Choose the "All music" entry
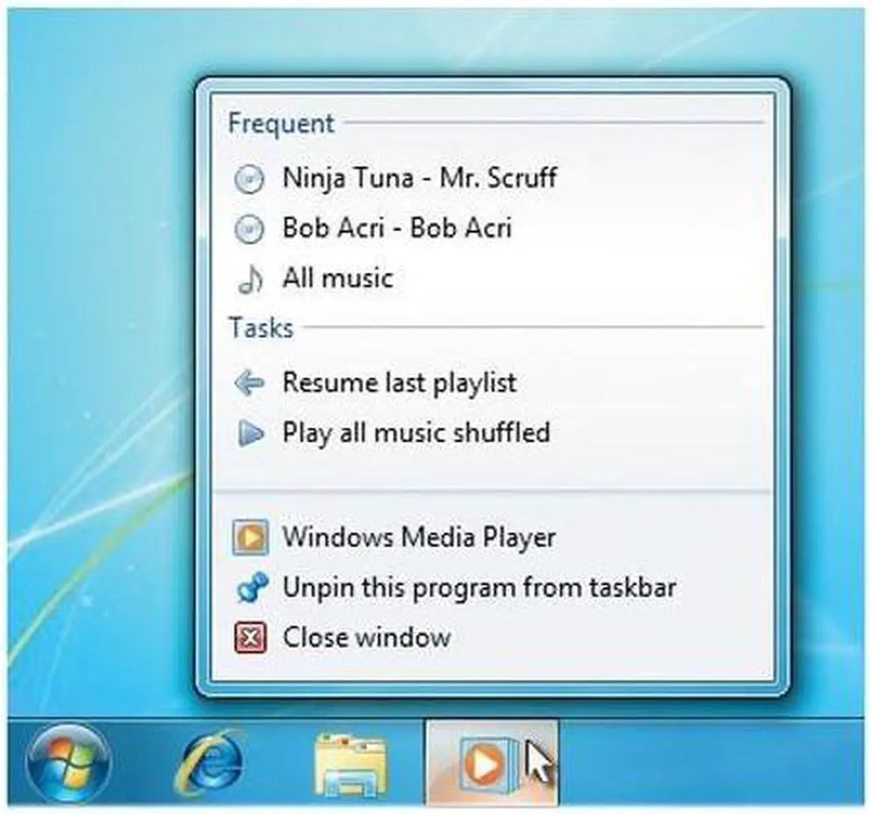The height and width of the screenshot is (814, 872). point(338,279)
